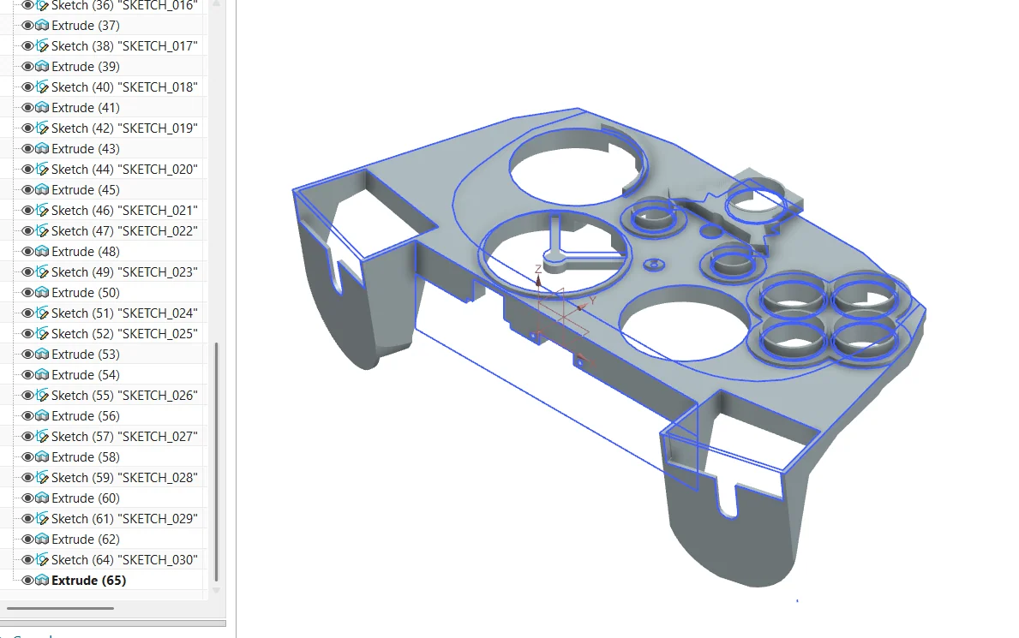Click the feature tree vertical scrollbar thumb
Screen dimensions: 1019x638
(x=217, y=462)
